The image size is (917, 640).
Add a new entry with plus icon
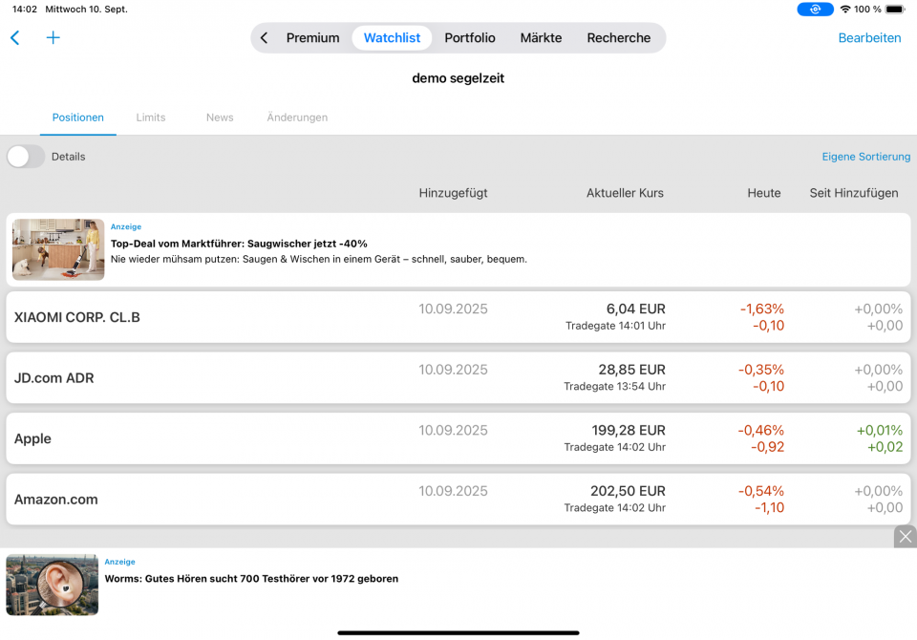pyautogui.click(x=53, y=38)
